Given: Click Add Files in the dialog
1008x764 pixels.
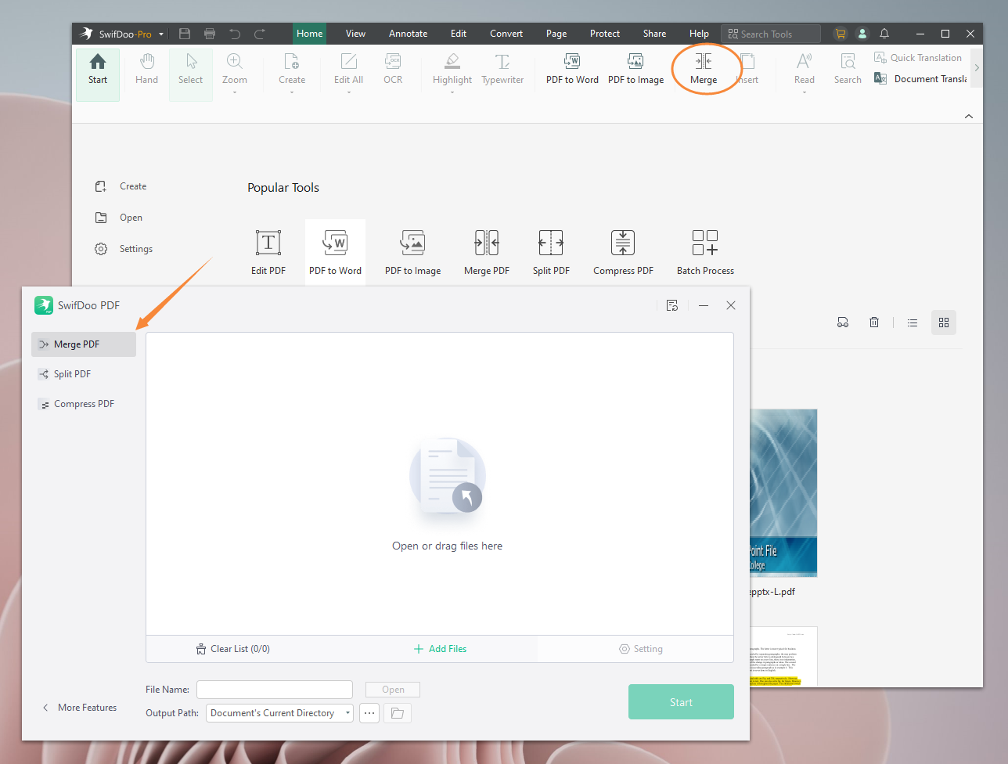Looking at the screenshot, I should (x=440, y=649).
